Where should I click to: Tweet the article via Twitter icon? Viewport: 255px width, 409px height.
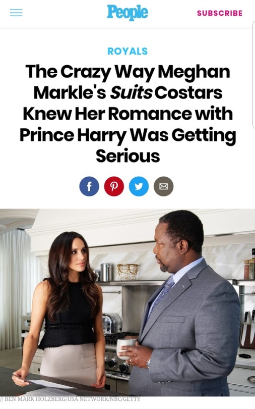pos(139,186)
